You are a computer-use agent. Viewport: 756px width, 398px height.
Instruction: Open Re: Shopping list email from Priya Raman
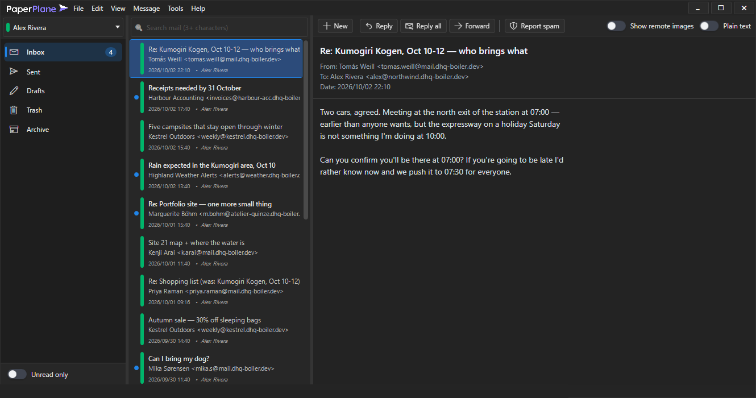click(216, 291)
